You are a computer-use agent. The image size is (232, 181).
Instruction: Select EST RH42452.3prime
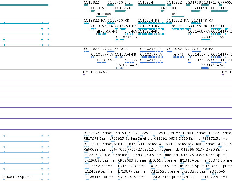87,169
